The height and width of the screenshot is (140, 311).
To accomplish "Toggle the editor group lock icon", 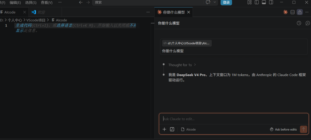I will coord(300,12).
